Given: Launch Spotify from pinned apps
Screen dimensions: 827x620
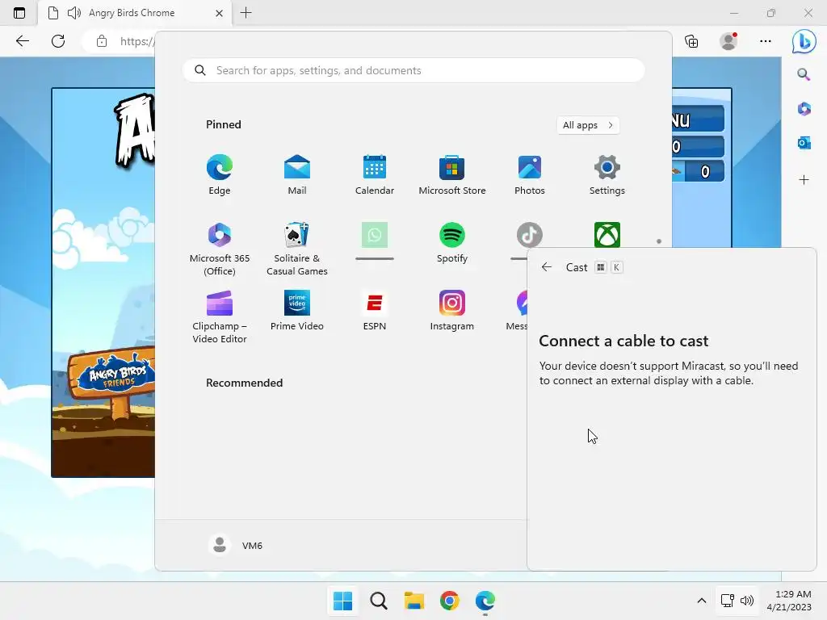Looking at the screenshot, I should [452, 242].
